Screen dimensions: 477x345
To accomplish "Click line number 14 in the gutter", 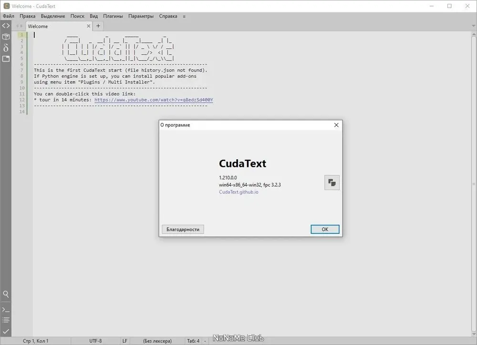I will point(22,112).
